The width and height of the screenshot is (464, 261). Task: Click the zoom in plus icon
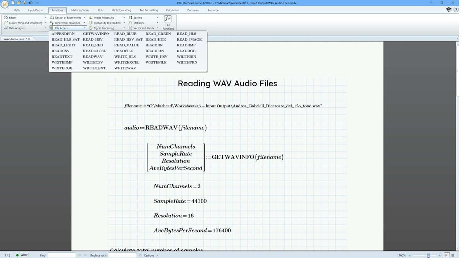(440, 255)
